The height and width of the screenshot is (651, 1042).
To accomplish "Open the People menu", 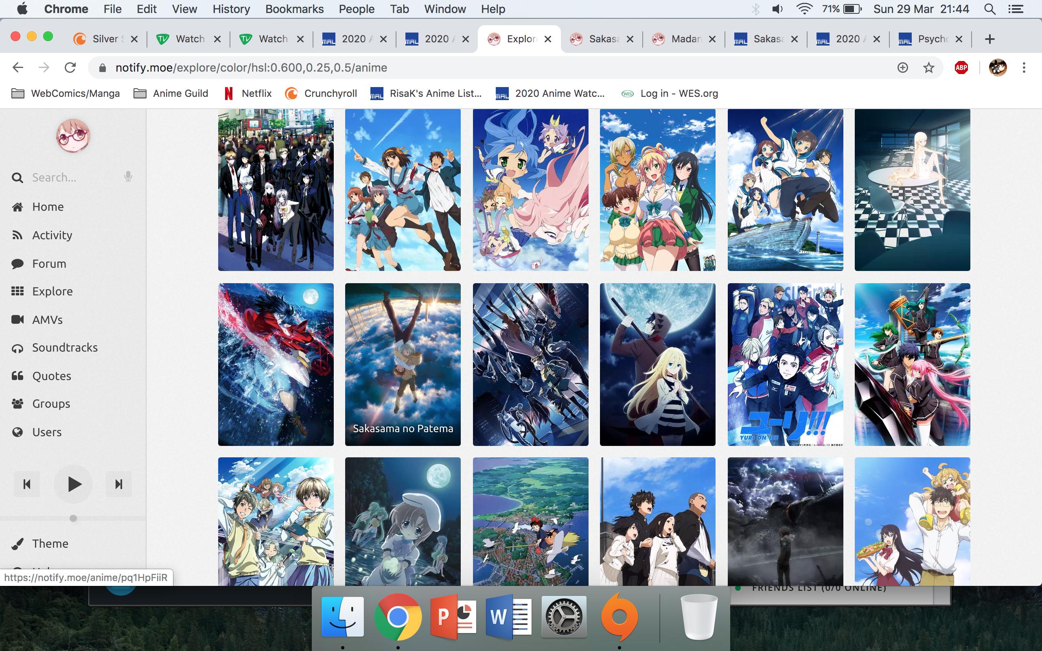I will [x=357, y=9].
